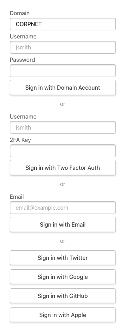This screenshot has width=137, height=335.
Task: Choose Sign in with Apple
Action: click(x=62, y=315)
